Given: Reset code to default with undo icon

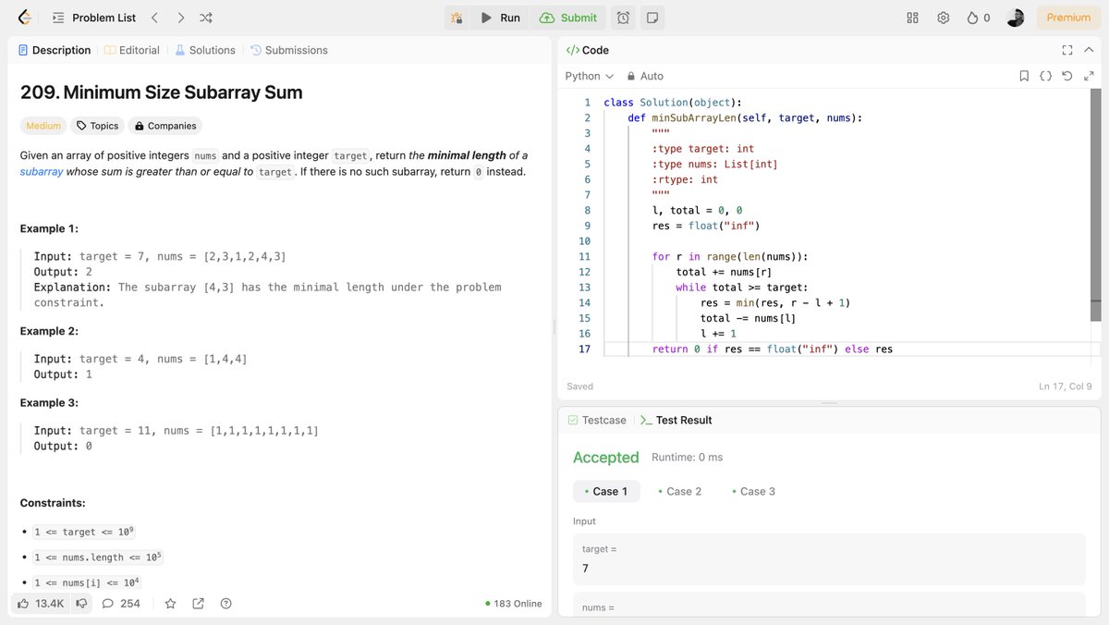Looking at the screenshot, I should point(1066,76).
